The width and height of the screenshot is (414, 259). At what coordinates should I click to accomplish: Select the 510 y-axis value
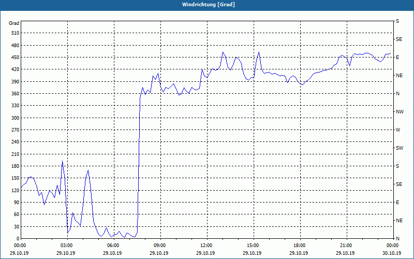pyautogui.click(x=16, y=33)
